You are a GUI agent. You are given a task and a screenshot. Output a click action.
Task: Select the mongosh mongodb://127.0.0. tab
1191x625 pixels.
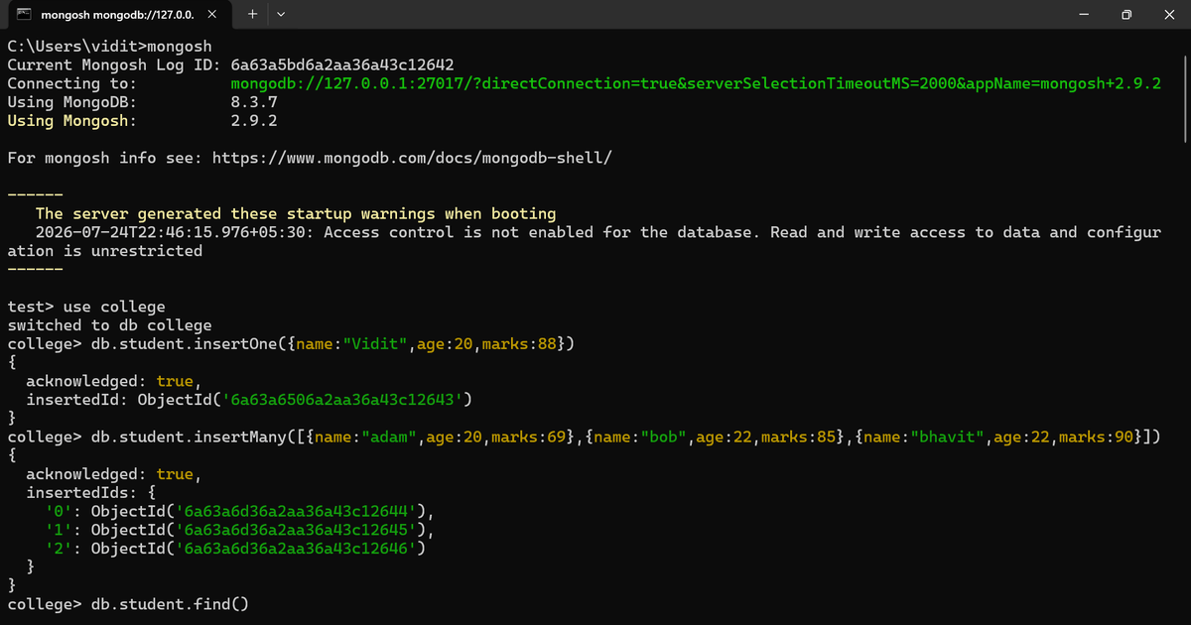click(119, 15)
